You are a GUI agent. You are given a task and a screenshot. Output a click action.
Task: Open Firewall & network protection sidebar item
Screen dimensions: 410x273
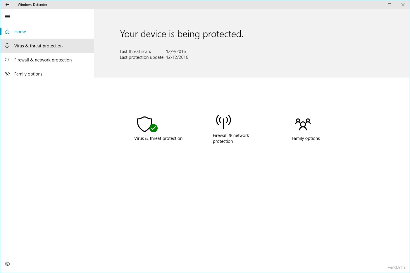click(x=47, y=60)
